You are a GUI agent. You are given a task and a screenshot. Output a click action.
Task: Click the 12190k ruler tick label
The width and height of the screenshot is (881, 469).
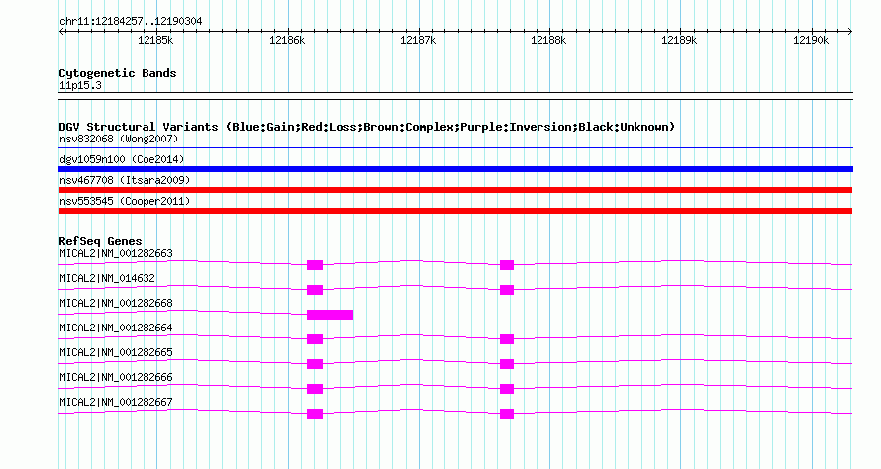(x=811, y=40)
